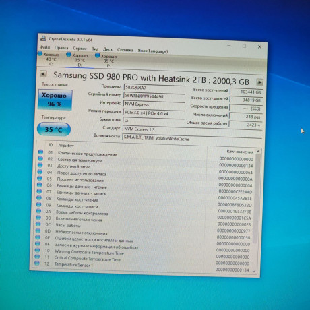Click the firmware field SB2QGXA7
The height and width of the screenshot is (310, 310).
pyautogui.click(x=154, y=88)
